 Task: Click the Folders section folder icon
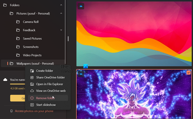(x=5, y=5)
